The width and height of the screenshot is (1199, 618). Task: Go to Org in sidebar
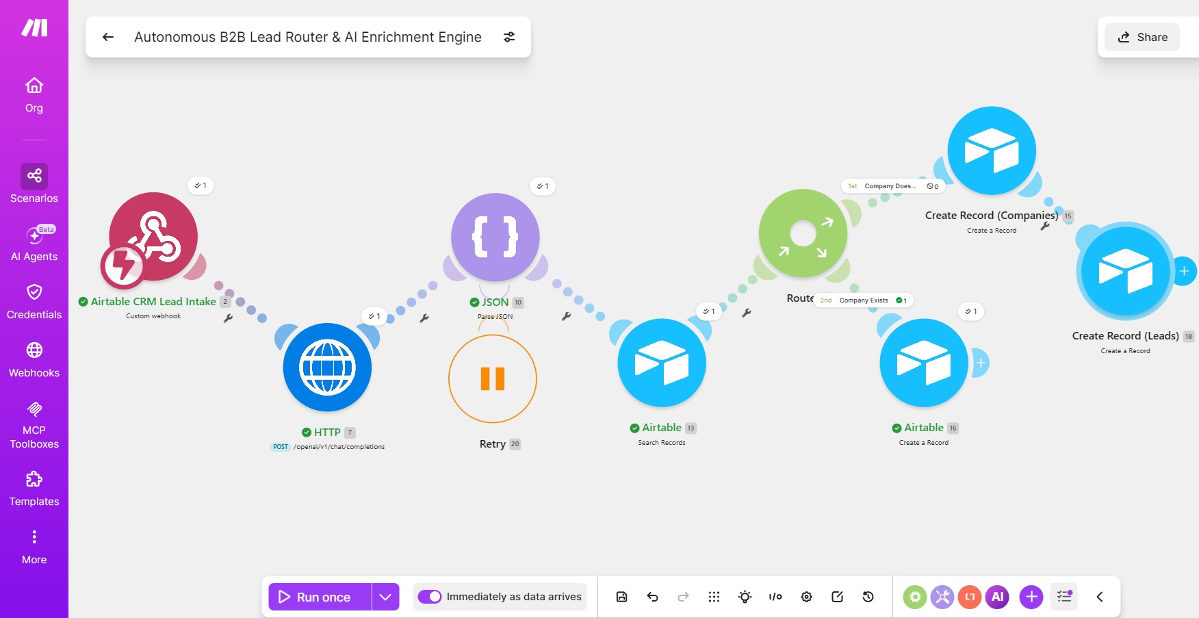[x=34, y=95]
